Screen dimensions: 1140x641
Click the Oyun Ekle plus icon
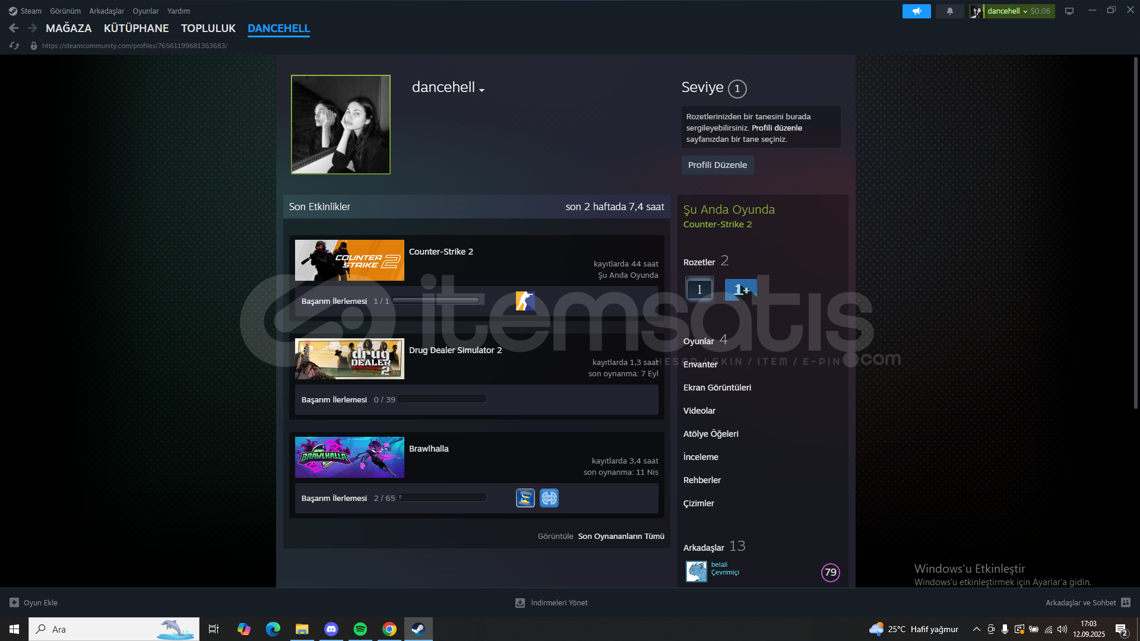coord(14,602)
